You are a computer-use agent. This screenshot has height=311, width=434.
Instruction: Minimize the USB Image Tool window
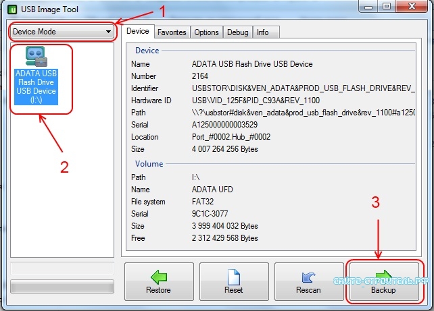369,7
